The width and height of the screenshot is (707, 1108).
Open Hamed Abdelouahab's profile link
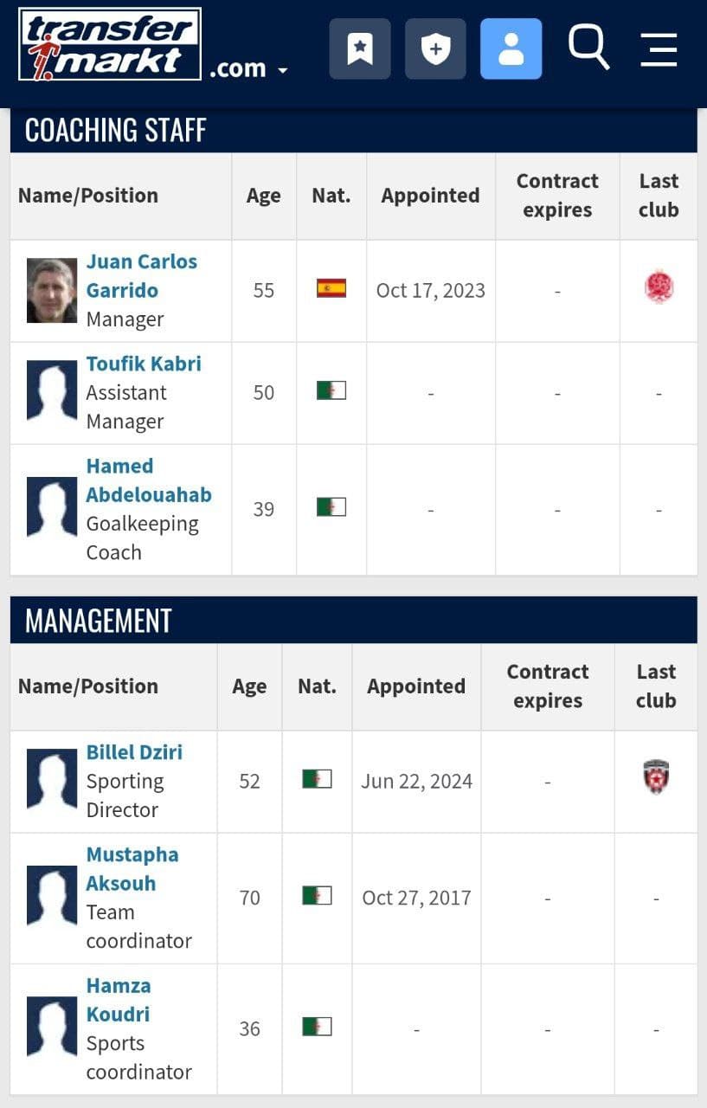(x=149, y=480)
